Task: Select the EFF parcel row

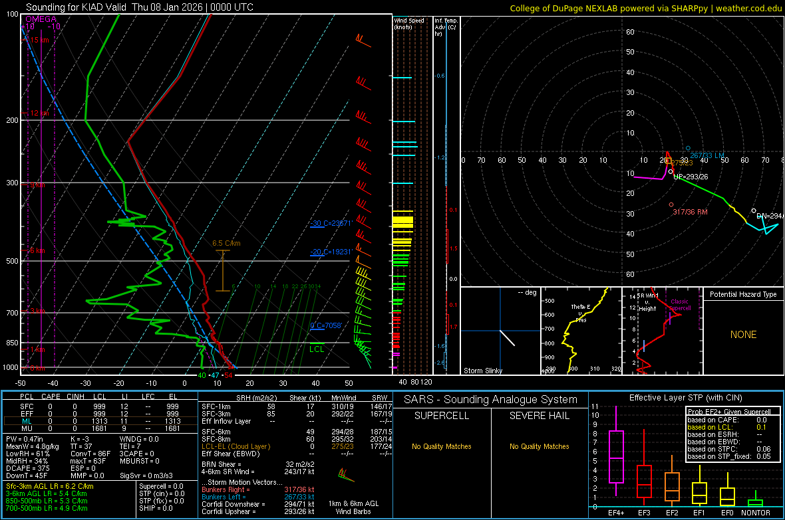Action: click(x=100, y=414)
